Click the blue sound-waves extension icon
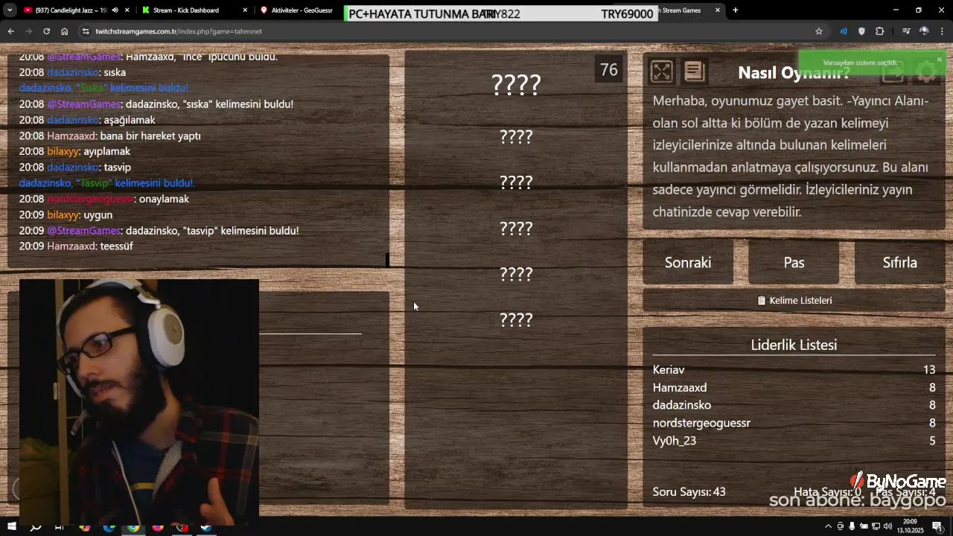This screenshot has width=953, height=536. coord(844,31)
